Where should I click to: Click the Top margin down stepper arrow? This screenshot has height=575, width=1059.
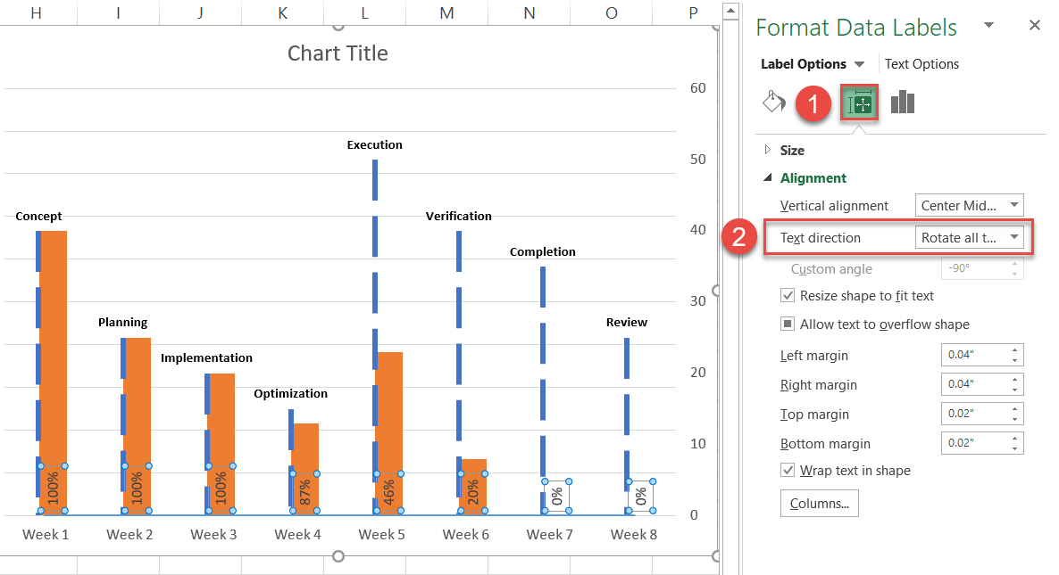point(1013,418)
